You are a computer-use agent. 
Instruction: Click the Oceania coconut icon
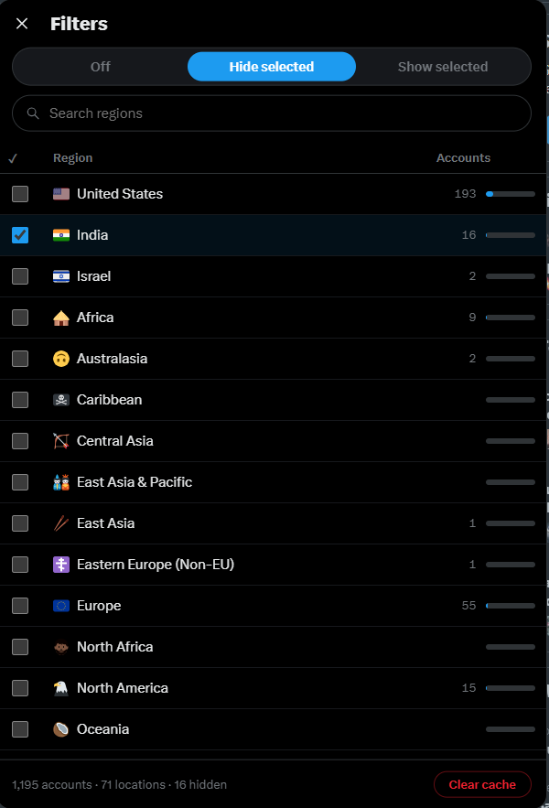point(61,729)
